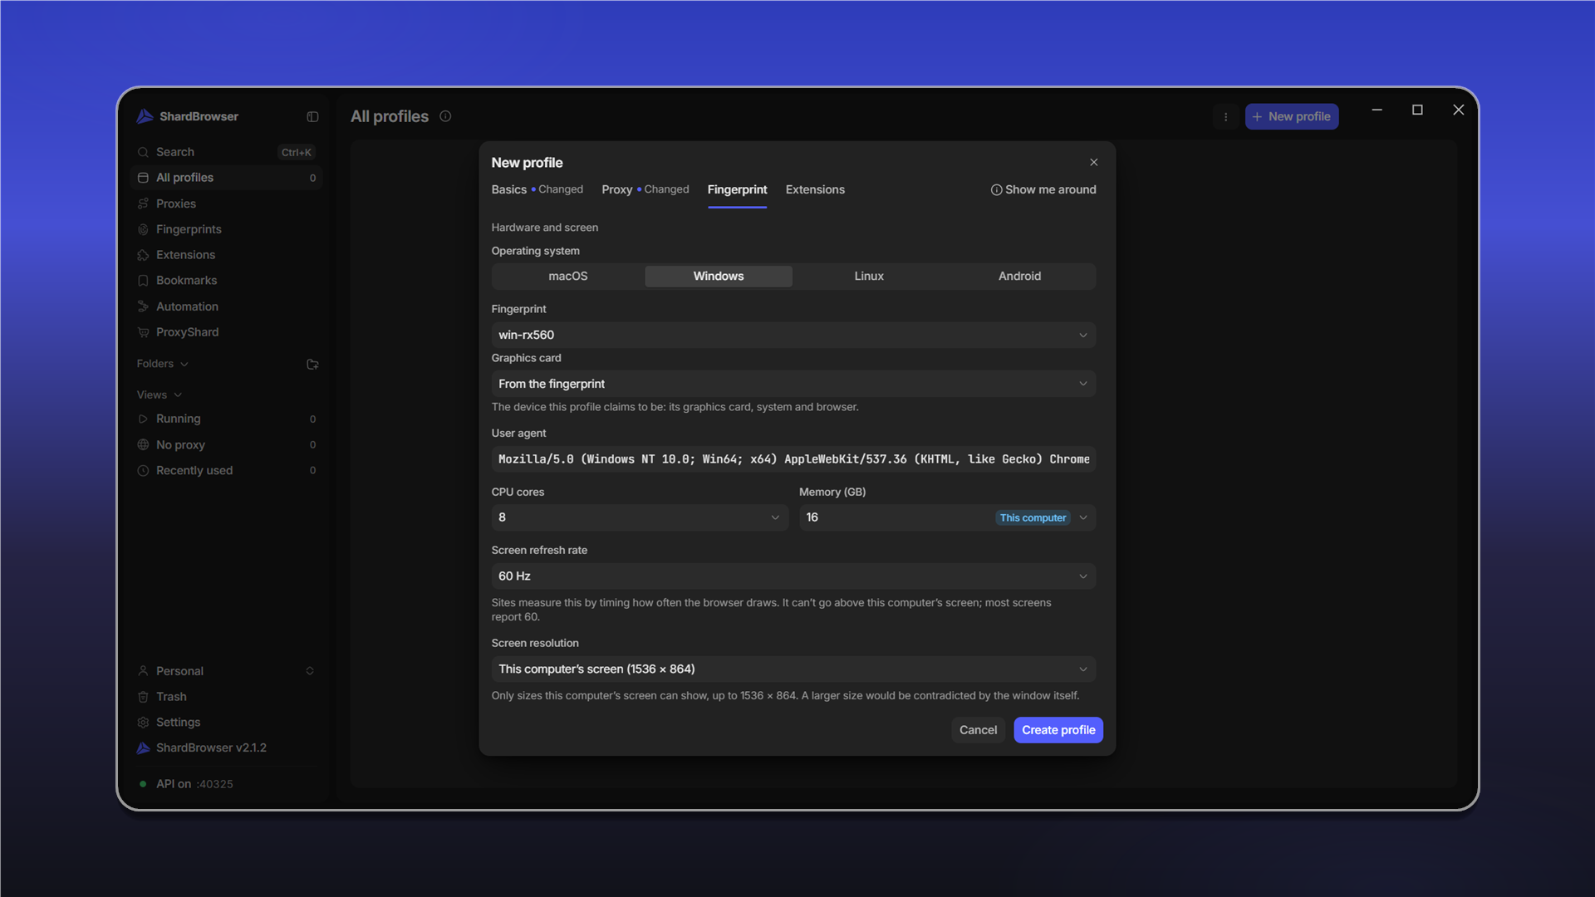Open the Search field in sidebar

point(226,152)
